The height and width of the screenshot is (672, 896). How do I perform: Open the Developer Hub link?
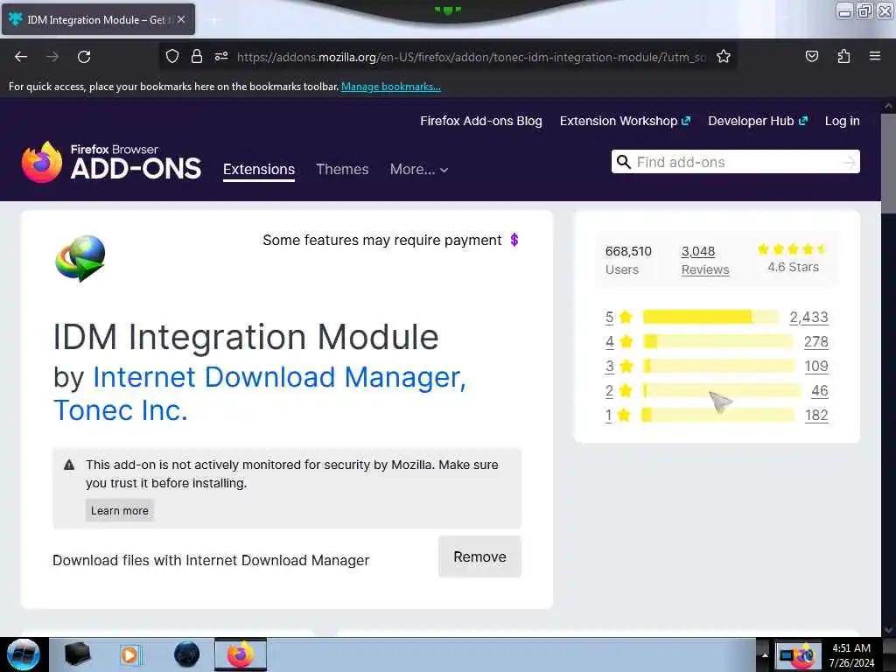coord(758,121)
